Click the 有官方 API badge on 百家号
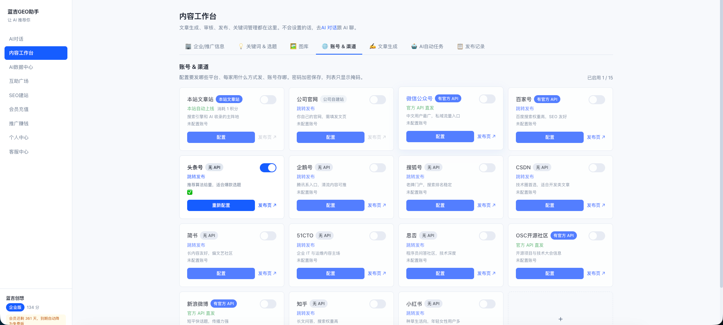Viewport: 723px width, 325px height. pyautogui.click(x=547, y=99)
